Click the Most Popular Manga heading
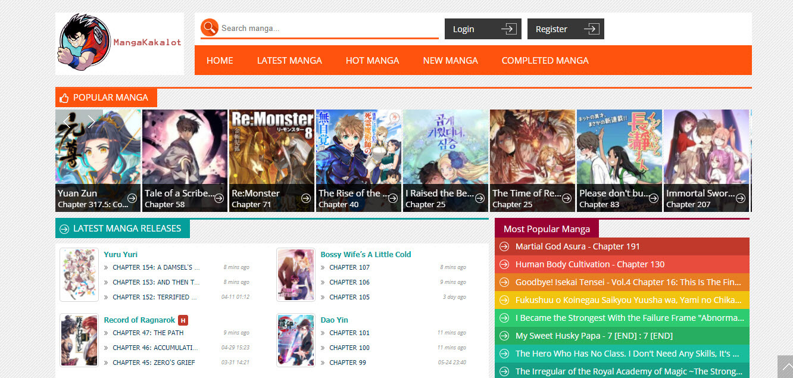Viewport: 793px width, 378px height. point(547,229)
